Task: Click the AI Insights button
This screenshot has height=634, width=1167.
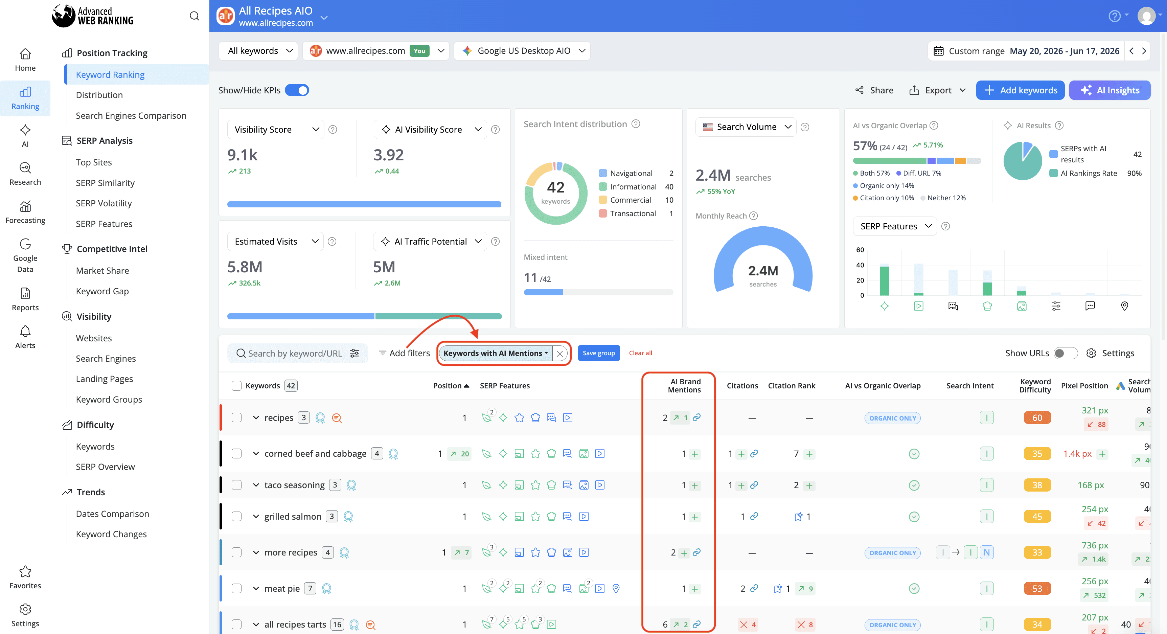Action: 1109,90
